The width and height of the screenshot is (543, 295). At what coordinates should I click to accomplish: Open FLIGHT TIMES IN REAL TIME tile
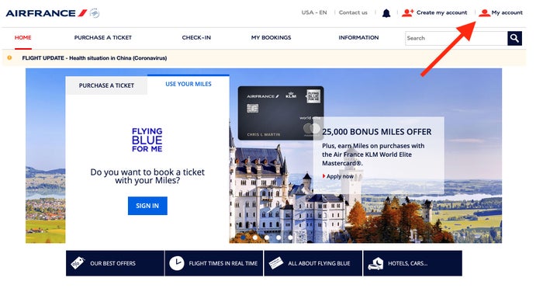tap(214, 263)
